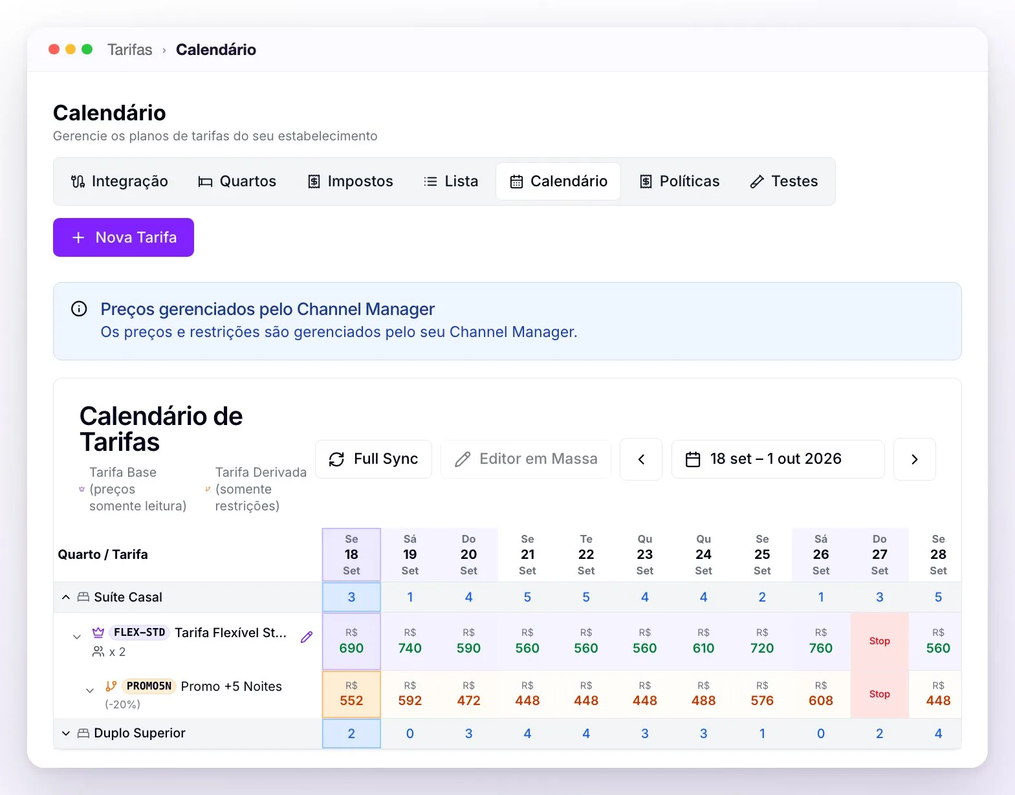Click the sync arrows icon in Full Sync
The image size is (1015, 795).
coord(336,459)
